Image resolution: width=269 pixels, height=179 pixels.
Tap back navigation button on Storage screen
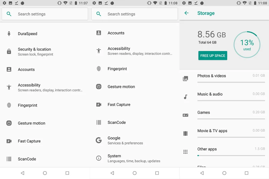tap(202, 173)
